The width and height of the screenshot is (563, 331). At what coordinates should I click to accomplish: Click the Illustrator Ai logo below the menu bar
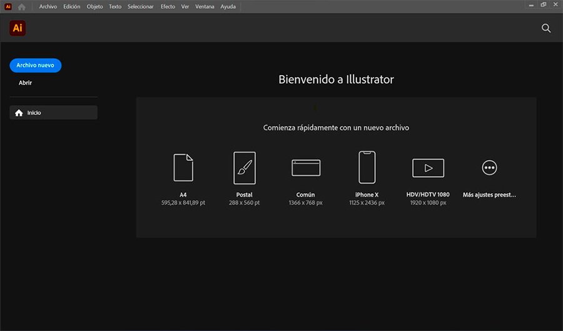pos(18,28)
